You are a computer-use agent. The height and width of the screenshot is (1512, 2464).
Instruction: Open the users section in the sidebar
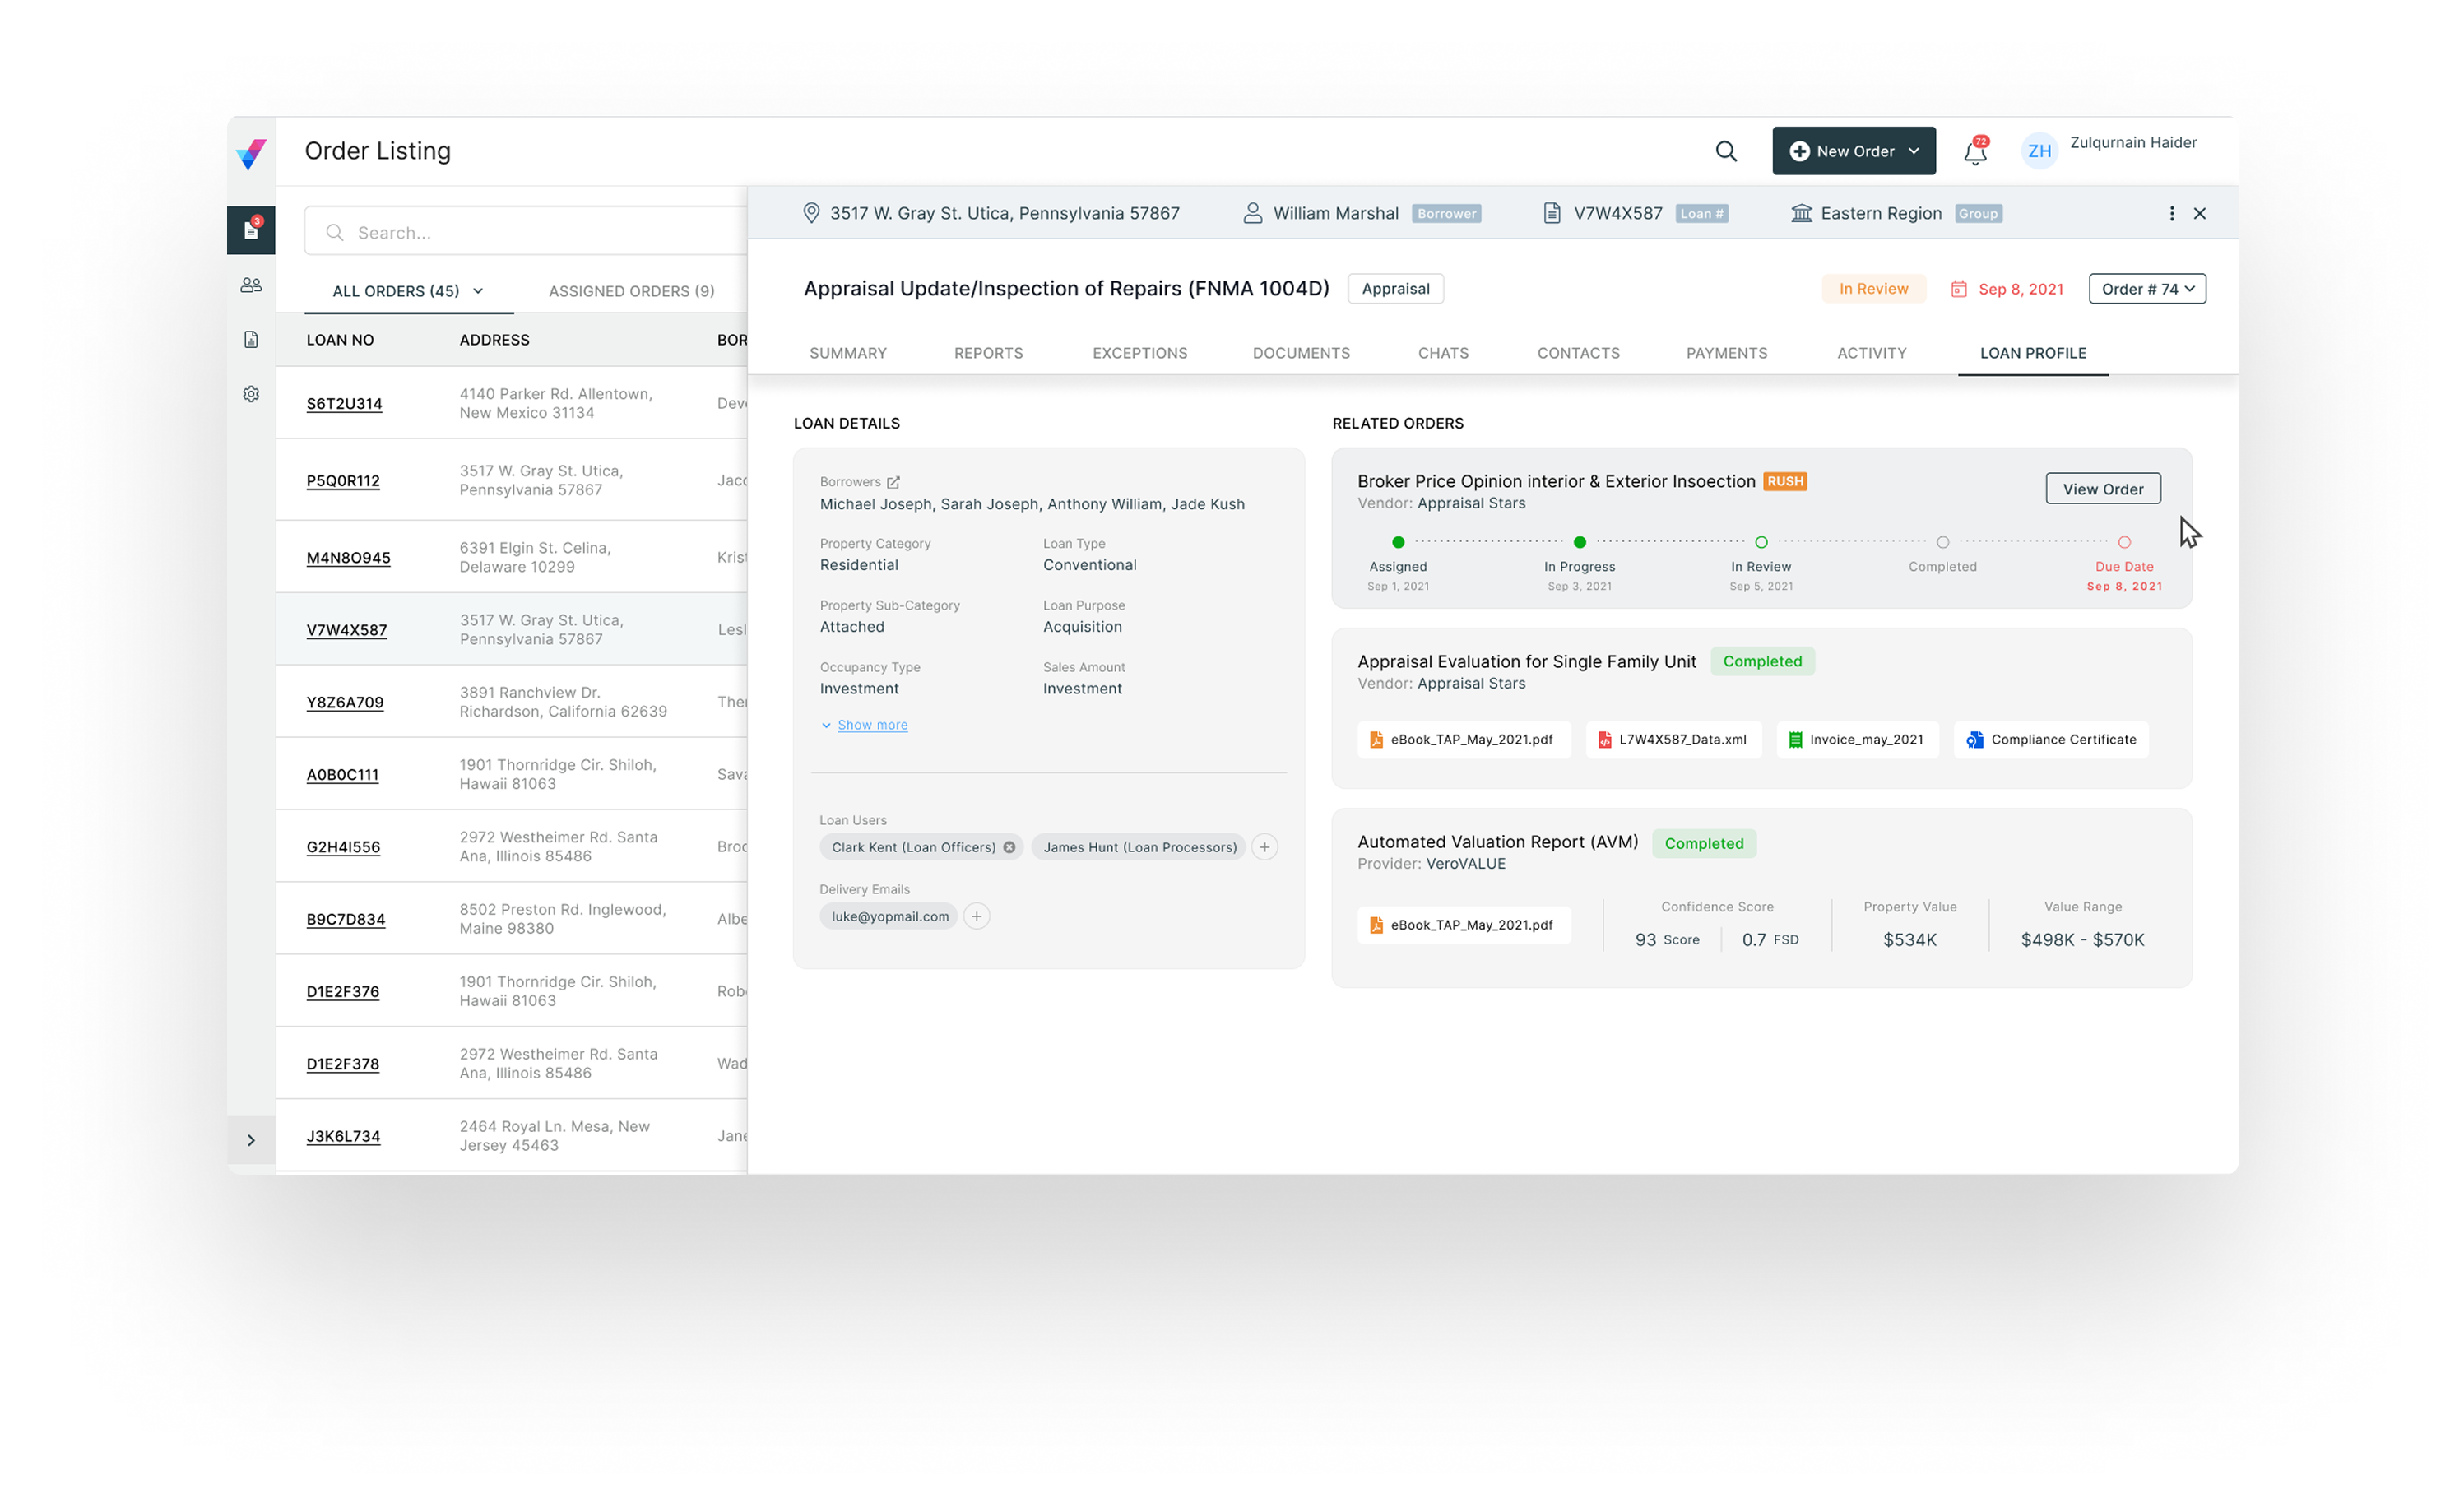251,285
